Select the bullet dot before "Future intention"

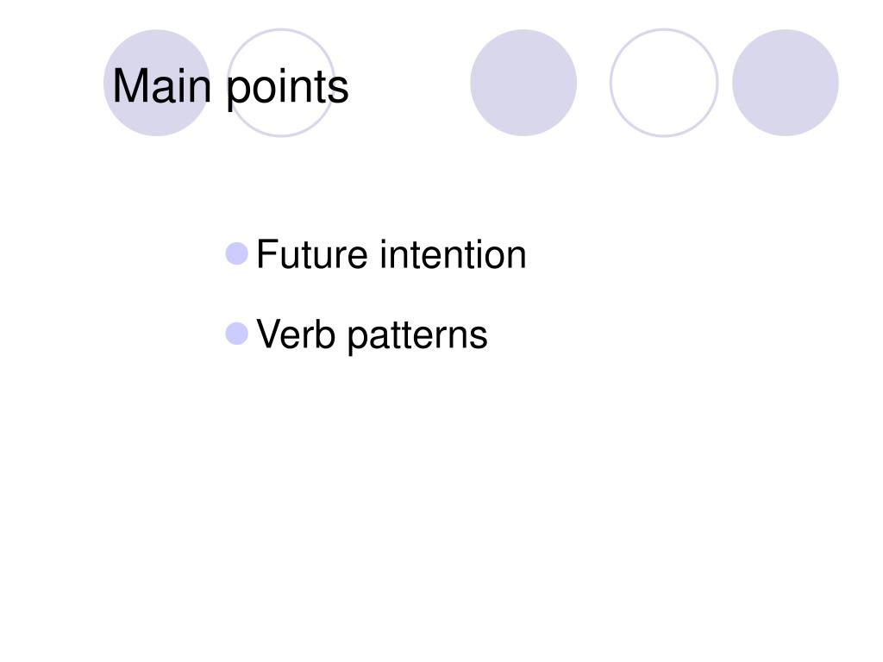tap(236, 254)
